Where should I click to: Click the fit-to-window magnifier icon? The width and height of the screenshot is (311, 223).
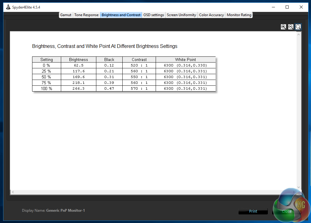click(x=298, y=27)
